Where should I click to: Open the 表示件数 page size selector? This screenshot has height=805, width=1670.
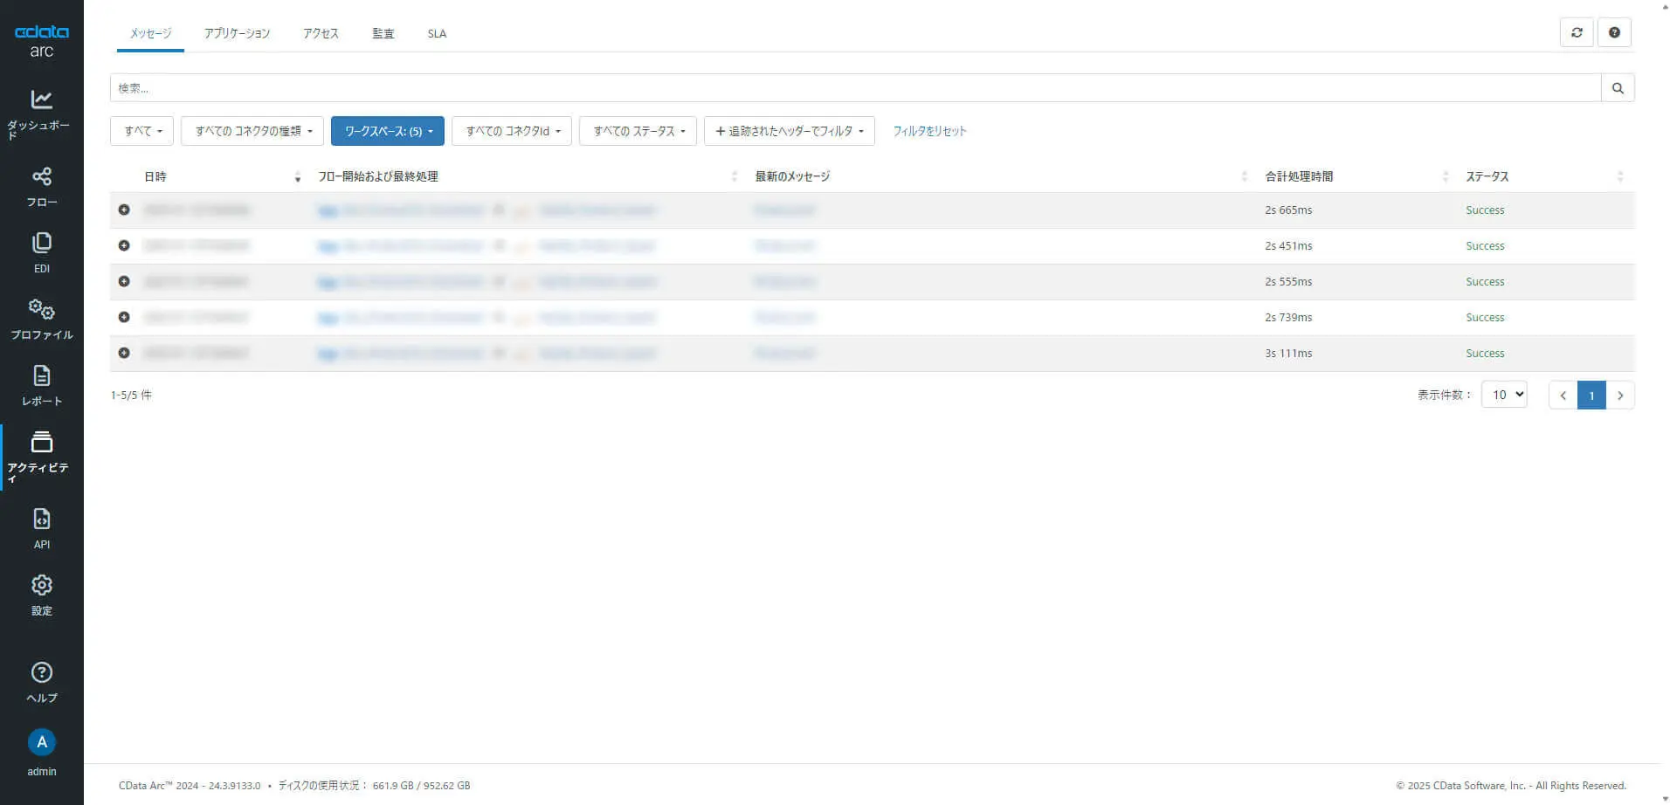tap(1504, 395)
